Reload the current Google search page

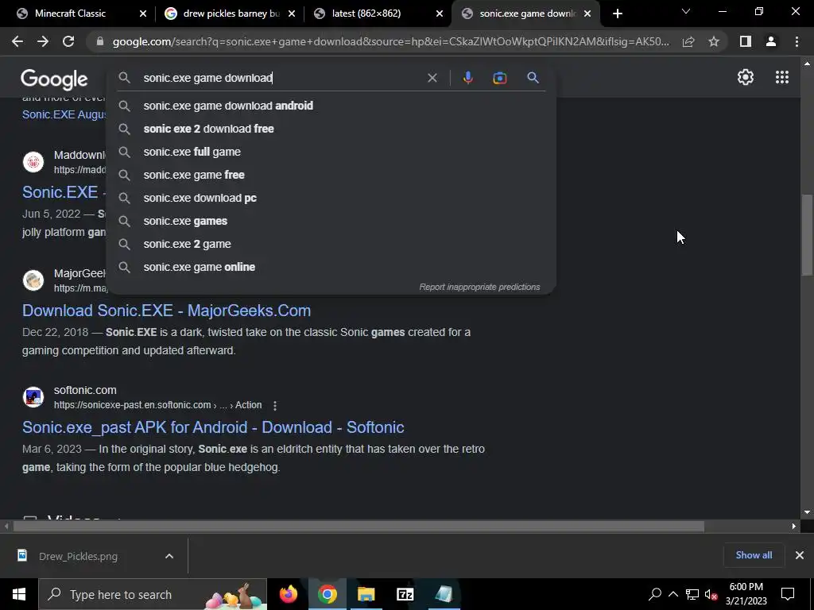tap(68, 41)
